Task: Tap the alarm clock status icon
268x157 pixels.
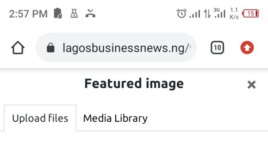Action: [x=181, y=14]
